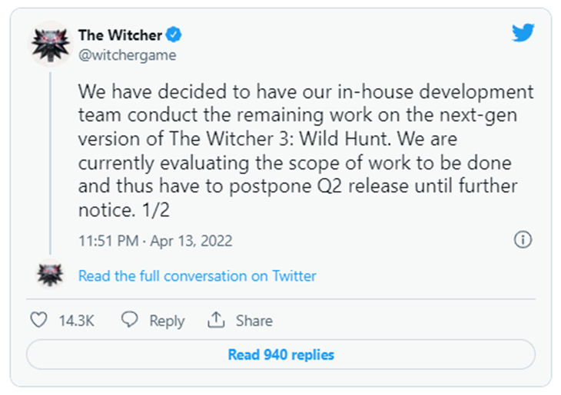Click the 14.3K likes count
The width and height of the screenshot is (561, 395).
77,321
